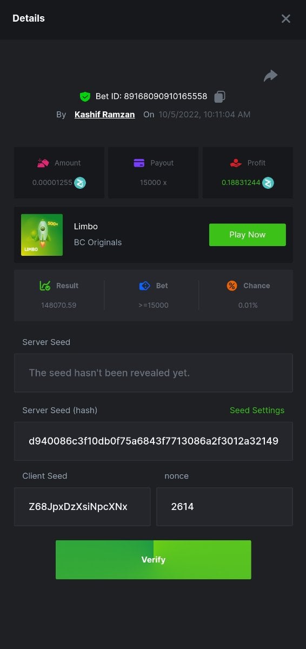This screenshot has width=306, height=649.
Task: Click the Play Now button
Action: click(248, 235)
